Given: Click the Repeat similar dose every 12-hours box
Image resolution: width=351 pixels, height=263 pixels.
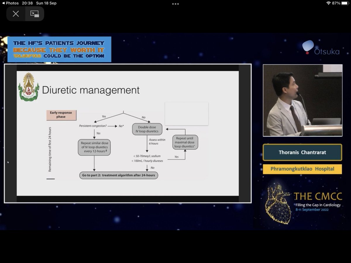Looking at the screenshot, I should pos(94,147).
